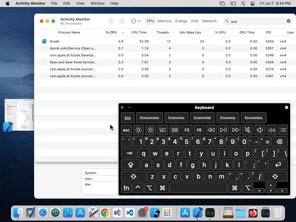Sort by Idle Wake Ups column header
Image resolution: width=296 pixels, height=222 pixels.
(x=190, y=32)
